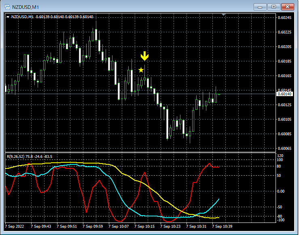Maximize the NZDUSD,M1 chart window
299x235 pixels.
point(274,7)
